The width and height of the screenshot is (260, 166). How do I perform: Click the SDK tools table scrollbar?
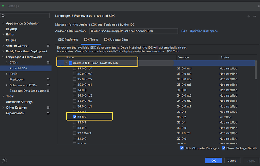pyautogui.click(x=256, y=70)
